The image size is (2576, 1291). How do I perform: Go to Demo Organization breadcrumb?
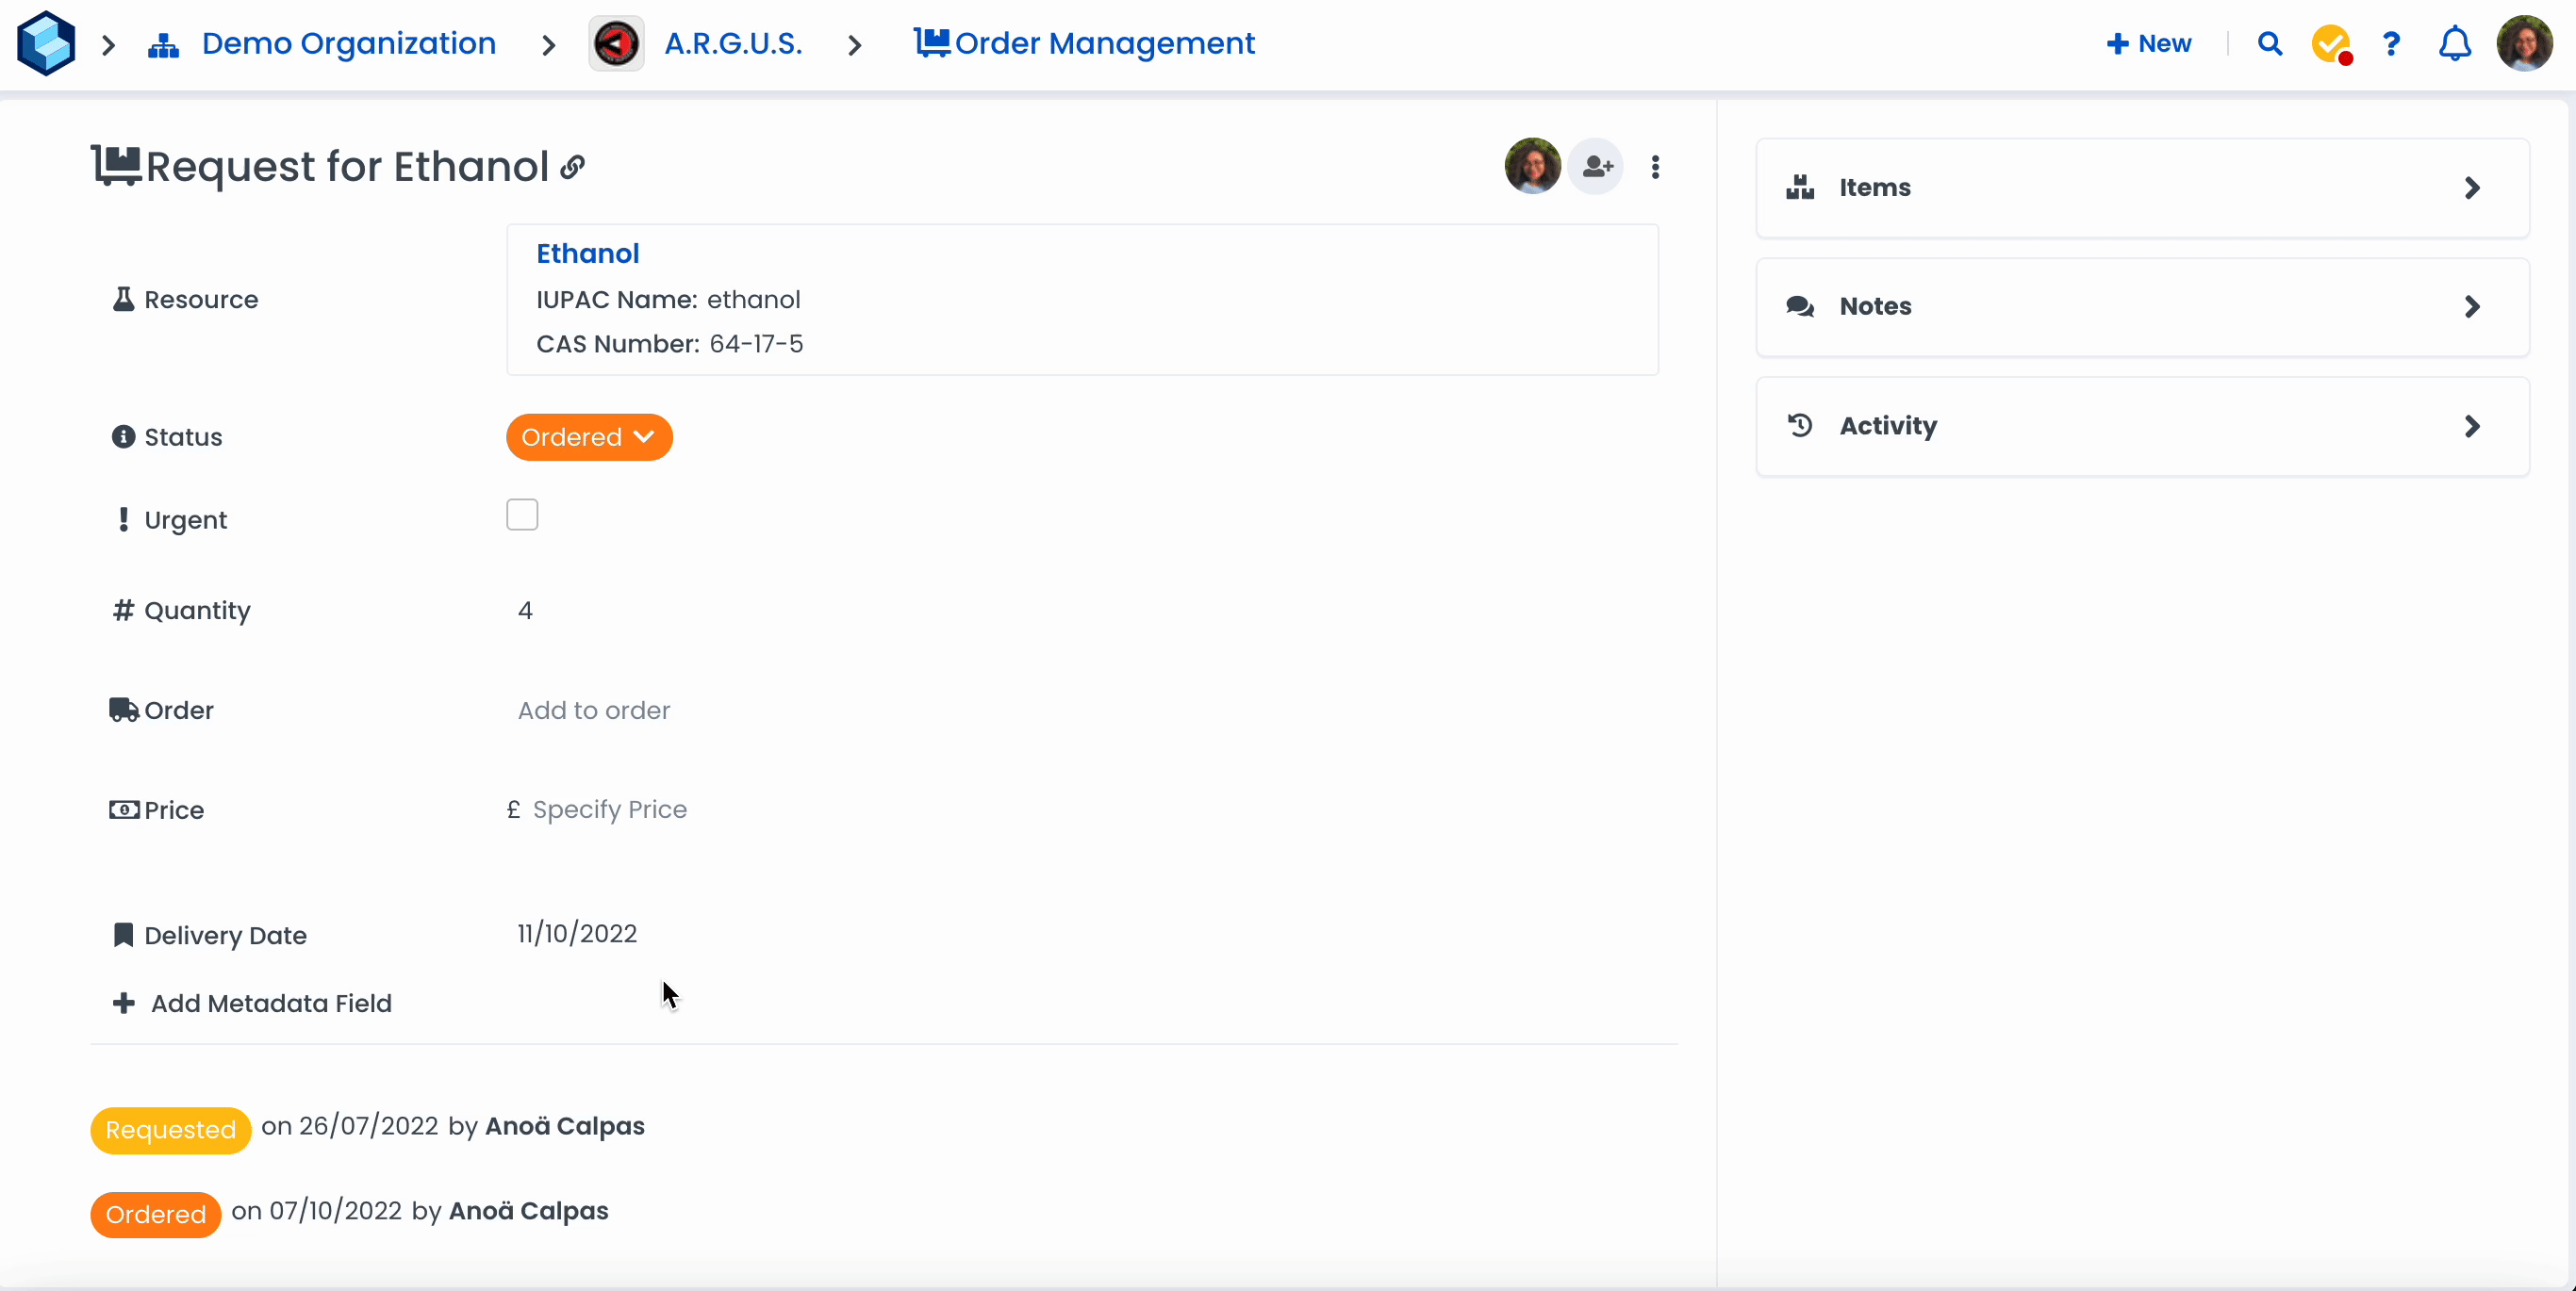347,44
